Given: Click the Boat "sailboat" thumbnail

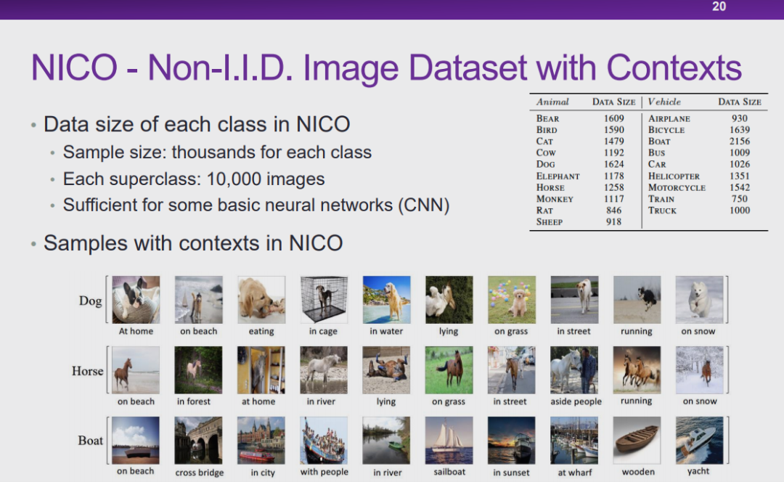Looking at the screenshot, I should pyautogui.click(x=449, y=440).
